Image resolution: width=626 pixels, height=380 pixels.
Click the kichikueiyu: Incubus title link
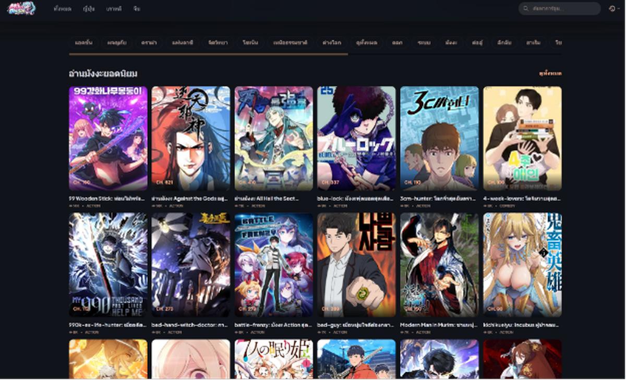click(x=522, y=325)
